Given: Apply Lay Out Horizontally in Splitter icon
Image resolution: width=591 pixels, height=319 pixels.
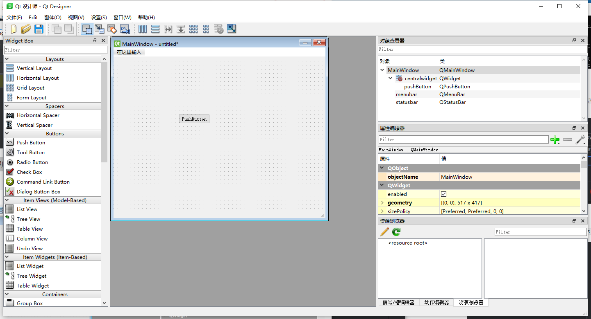Looking at the screenshot, I should [x=168, y=29].
